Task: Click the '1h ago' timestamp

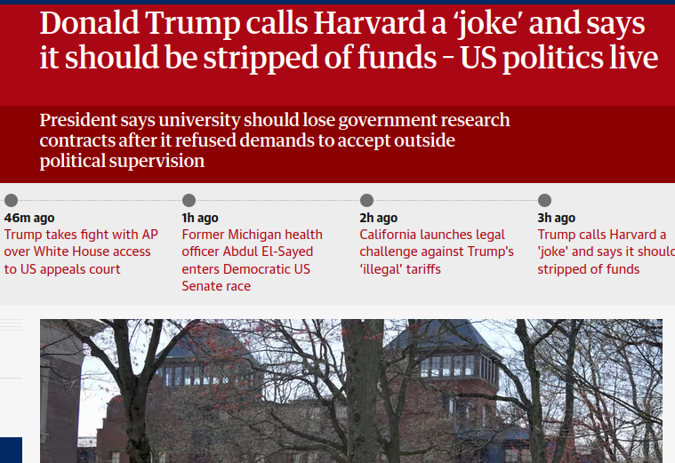Action: (x=200, y=218)
